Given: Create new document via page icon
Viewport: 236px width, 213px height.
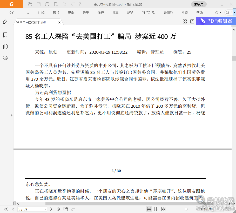Looking at the screenshot, I should 56,4.
